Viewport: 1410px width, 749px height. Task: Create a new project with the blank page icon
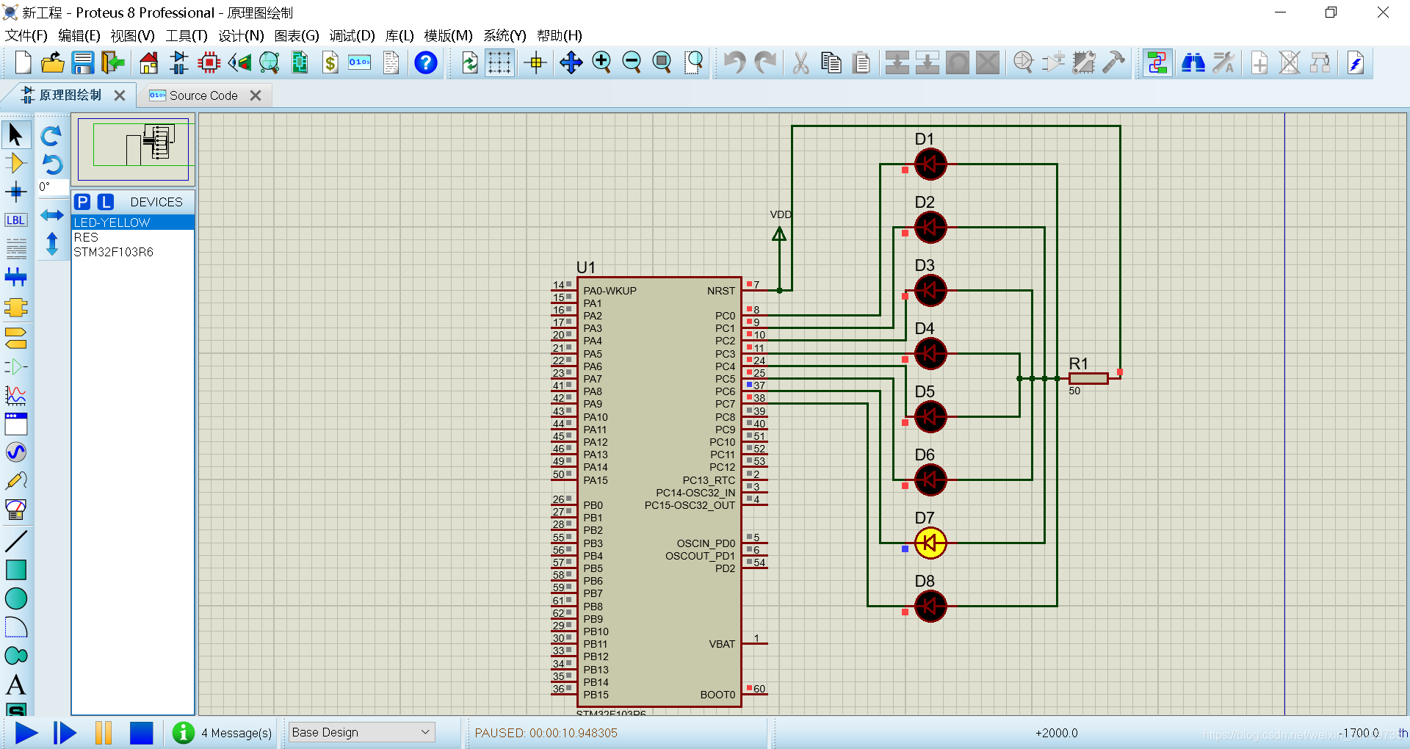point(23,62)
